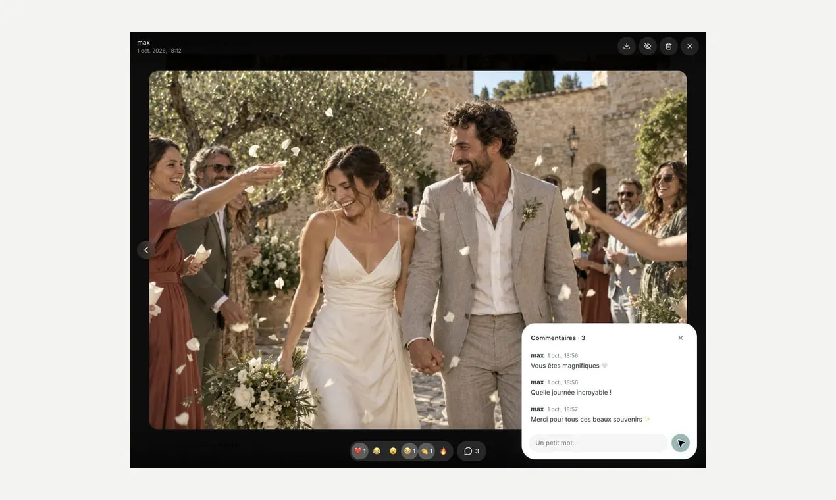Image resolution: width=836 pixels, height=500 pixels.
Task: Select the comment "Quelle journée incroyable !"
Action: point(571,393)
